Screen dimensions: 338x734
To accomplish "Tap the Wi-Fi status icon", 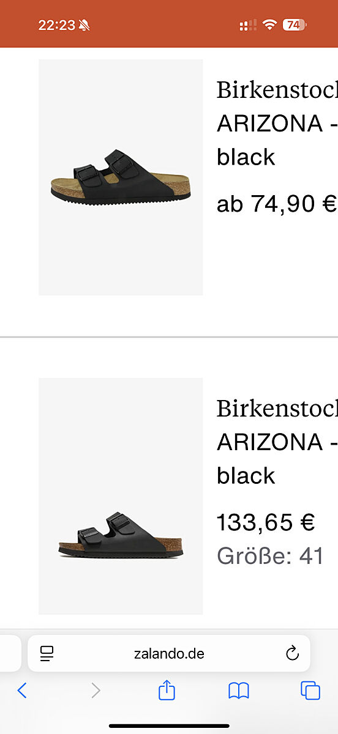I will [x=269, y=25].
